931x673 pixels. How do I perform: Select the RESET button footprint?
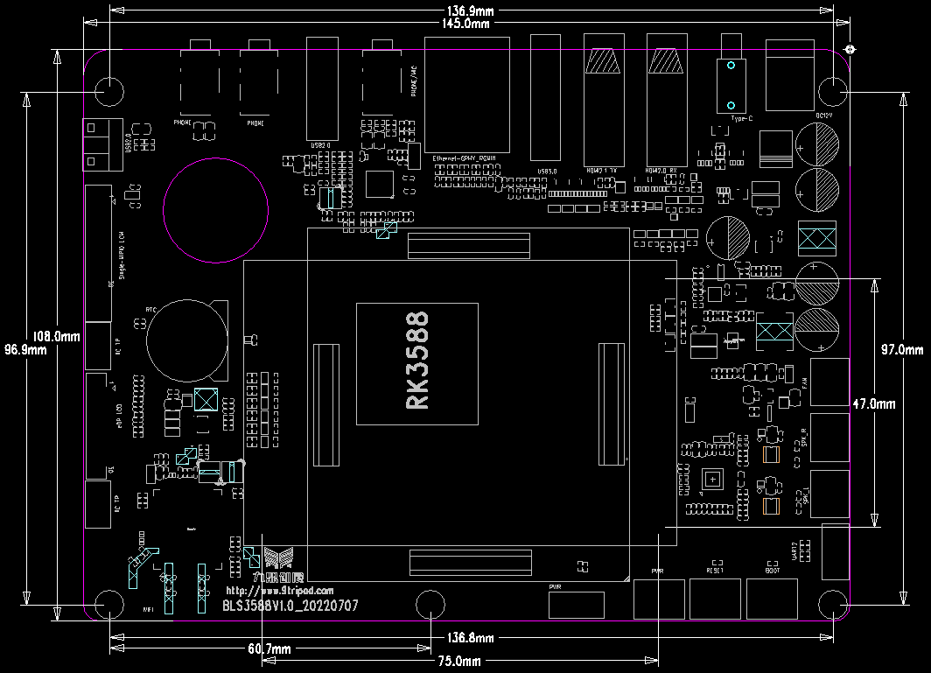[715, 599]
